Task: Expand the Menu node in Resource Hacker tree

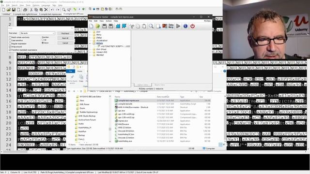Action: [90, 35]
